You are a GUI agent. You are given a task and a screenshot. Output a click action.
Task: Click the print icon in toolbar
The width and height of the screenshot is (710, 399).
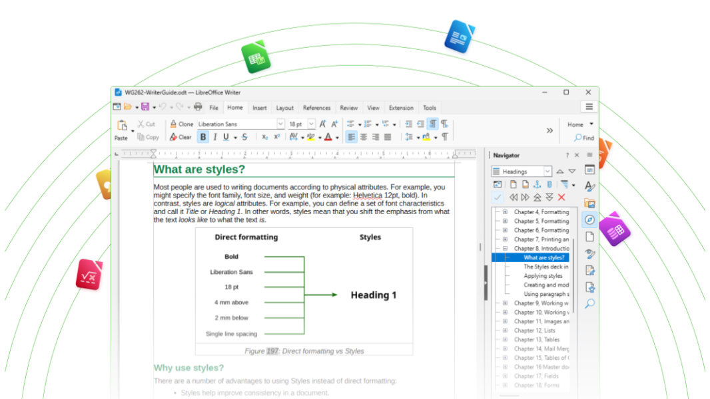click(198, 107)
